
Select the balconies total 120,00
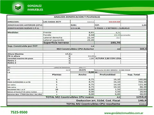142,89
